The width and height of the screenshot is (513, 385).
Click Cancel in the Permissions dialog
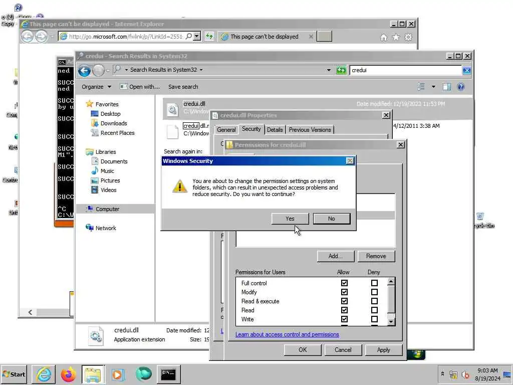343,349
